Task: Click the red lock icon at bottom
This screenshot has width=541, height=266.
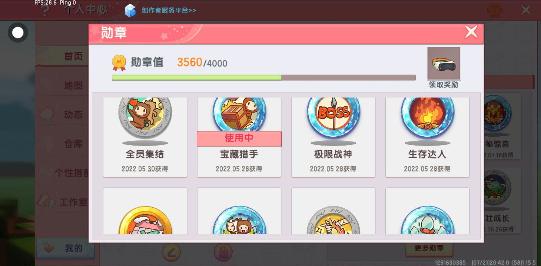Action: (x=223, y=253)
